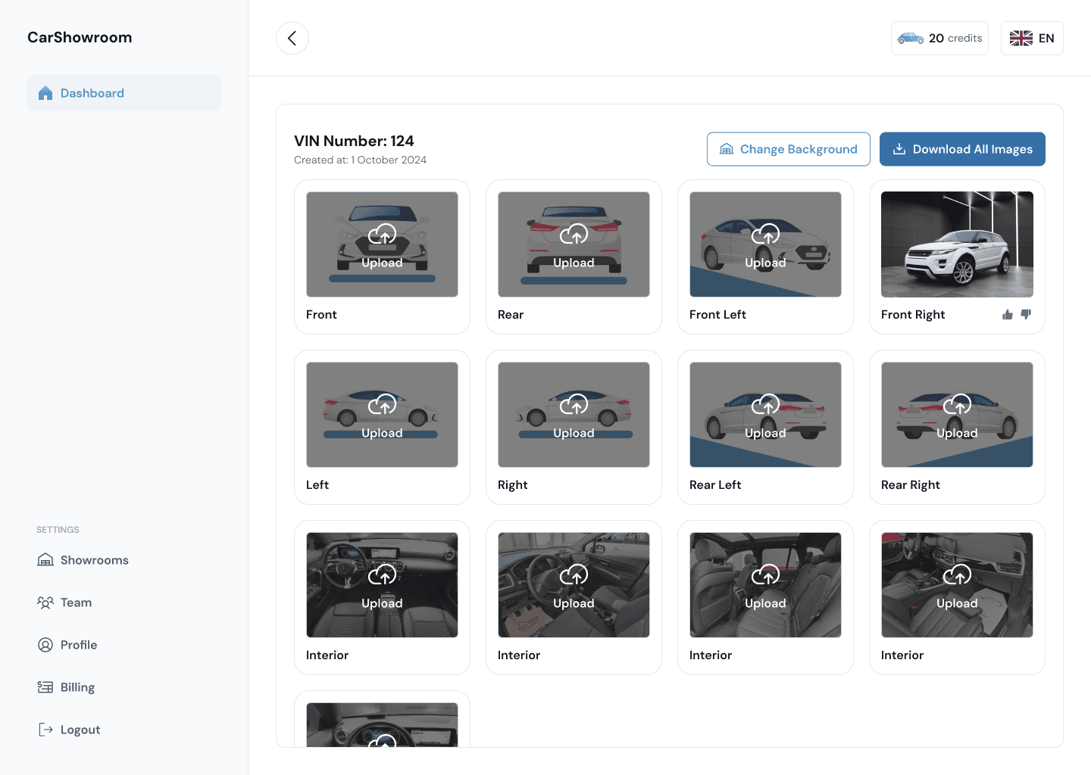The height and width of the screenshot is (775, 1091).
Task: Click the Billing icon
Action: click(x=45, y=687)
